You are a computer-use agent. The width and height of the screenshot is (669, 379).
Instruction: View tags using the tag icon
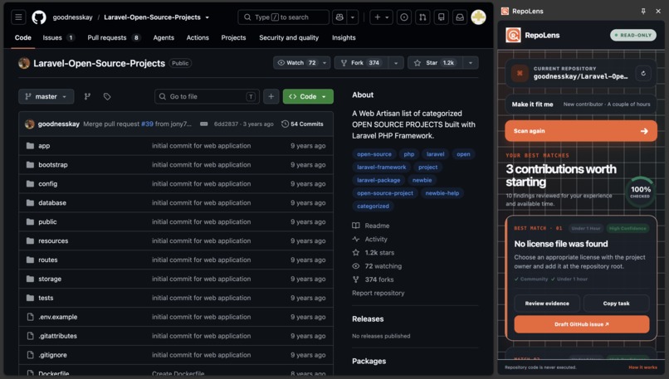coord(107,96)
